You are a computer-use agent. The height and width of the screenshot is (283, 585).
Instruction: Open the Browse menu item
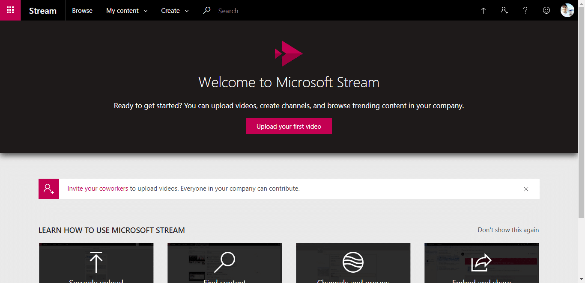(x=82, y=11)
